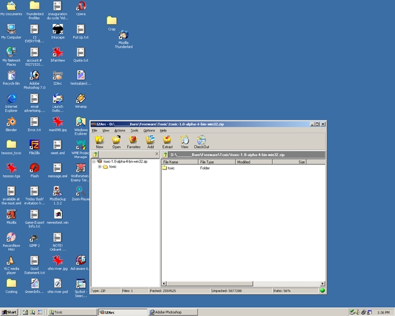Click the 'Files: 1' status bar entry
This screenshot has width=395, height=316.
(x=135, y=291)
